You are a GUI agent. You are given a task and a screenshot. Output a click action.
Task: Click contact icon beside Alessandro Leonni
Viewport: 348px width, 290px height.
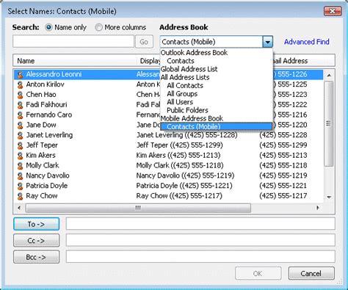pos(21,75)
